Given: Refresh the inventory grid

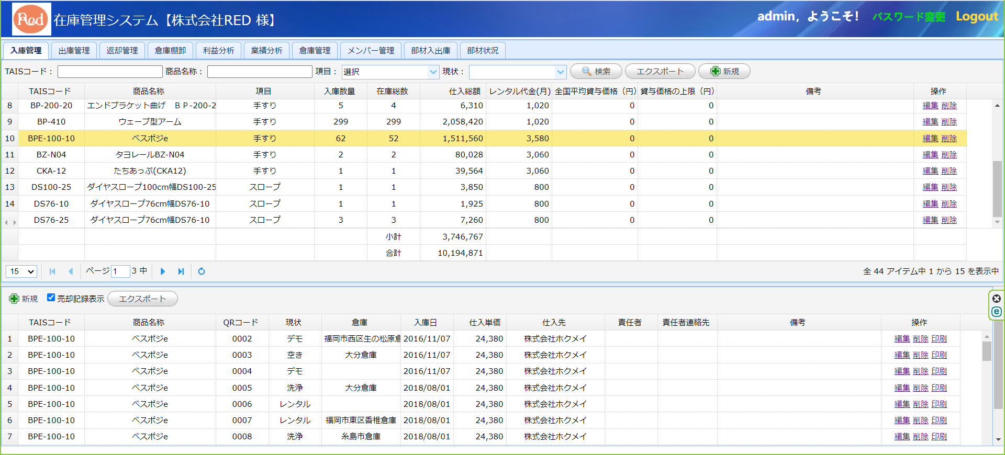Looking at the screenshot, I should [x=202, y=271].
